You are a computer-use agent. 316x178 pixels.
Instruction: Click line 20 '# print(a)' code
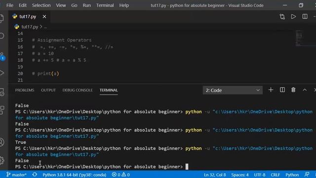pos(45,74)
